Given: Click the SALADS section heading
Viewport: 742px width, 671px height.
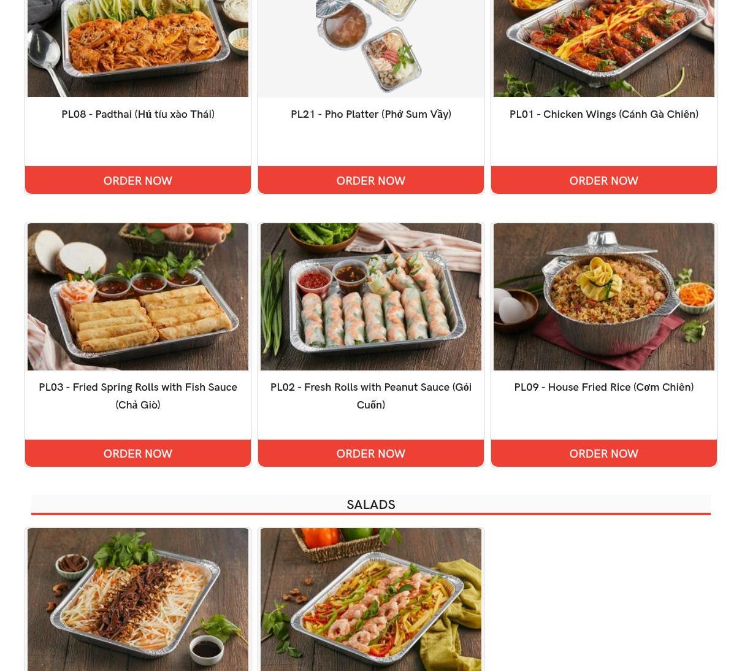Looking at the screenshot, I should point(371,504).
